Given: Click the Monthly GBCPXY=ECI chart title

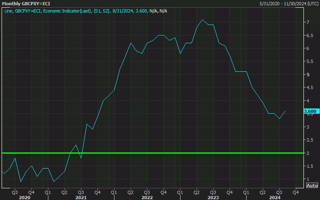Looking at the screenshot, I should point(26,4).
